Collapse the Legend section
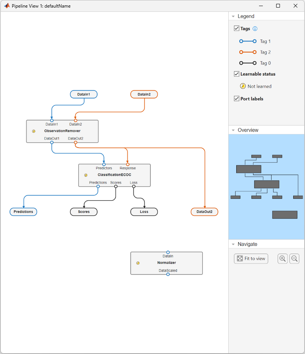Image resolution: width=305 pixels, height=354 pixels. 233,16
